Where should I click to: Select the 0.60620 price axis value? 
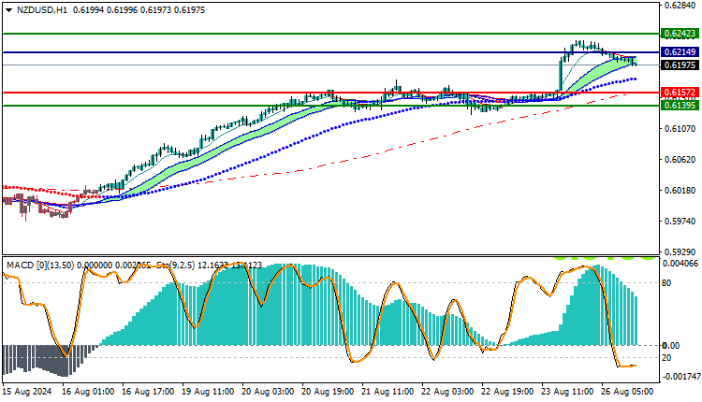[680, 160]
